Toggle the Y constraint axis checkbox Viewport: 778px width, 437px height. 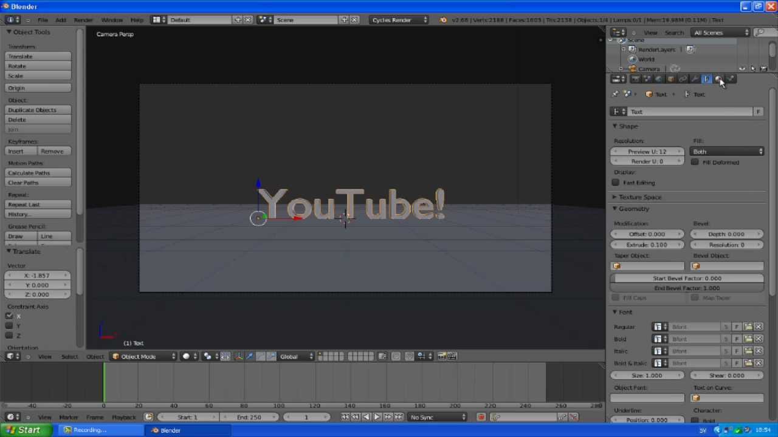pyautogui.click(x=9, y=325)
